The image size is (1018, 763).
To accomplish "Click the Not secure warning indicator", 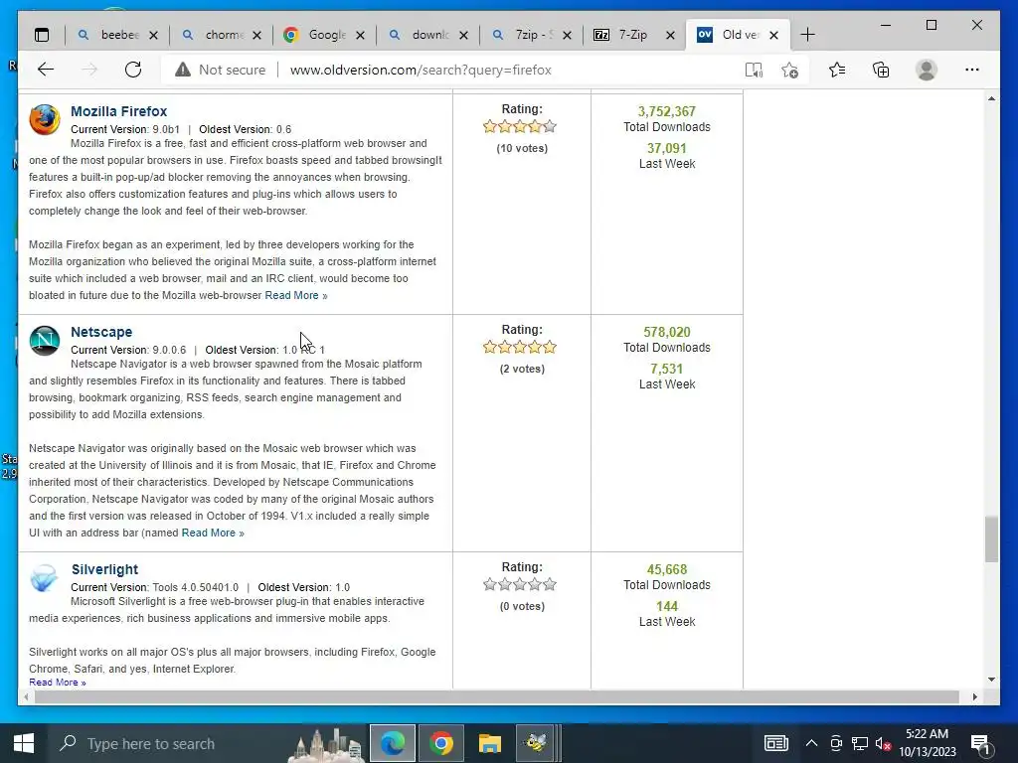I will coord(220,70).
